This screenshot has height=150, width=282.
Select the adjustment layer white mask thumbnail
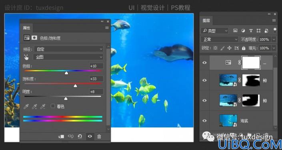pos(251,63)
